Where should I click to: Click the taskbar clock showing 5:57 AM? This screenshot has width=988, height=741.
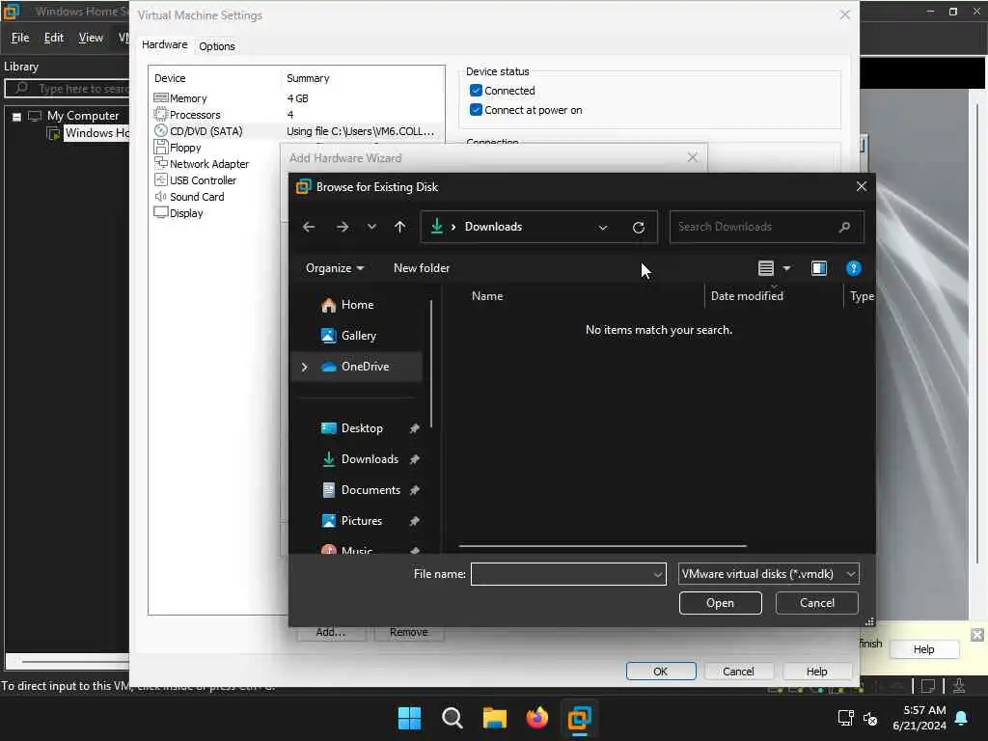point(919,718)
